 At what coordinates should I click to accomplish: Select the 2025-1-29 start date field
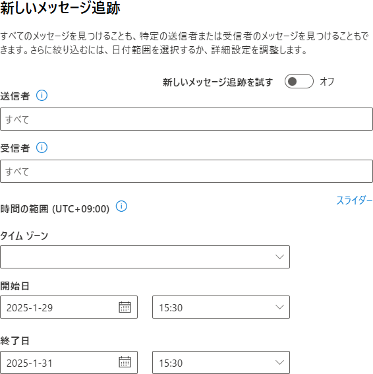[x=69, y=307]
